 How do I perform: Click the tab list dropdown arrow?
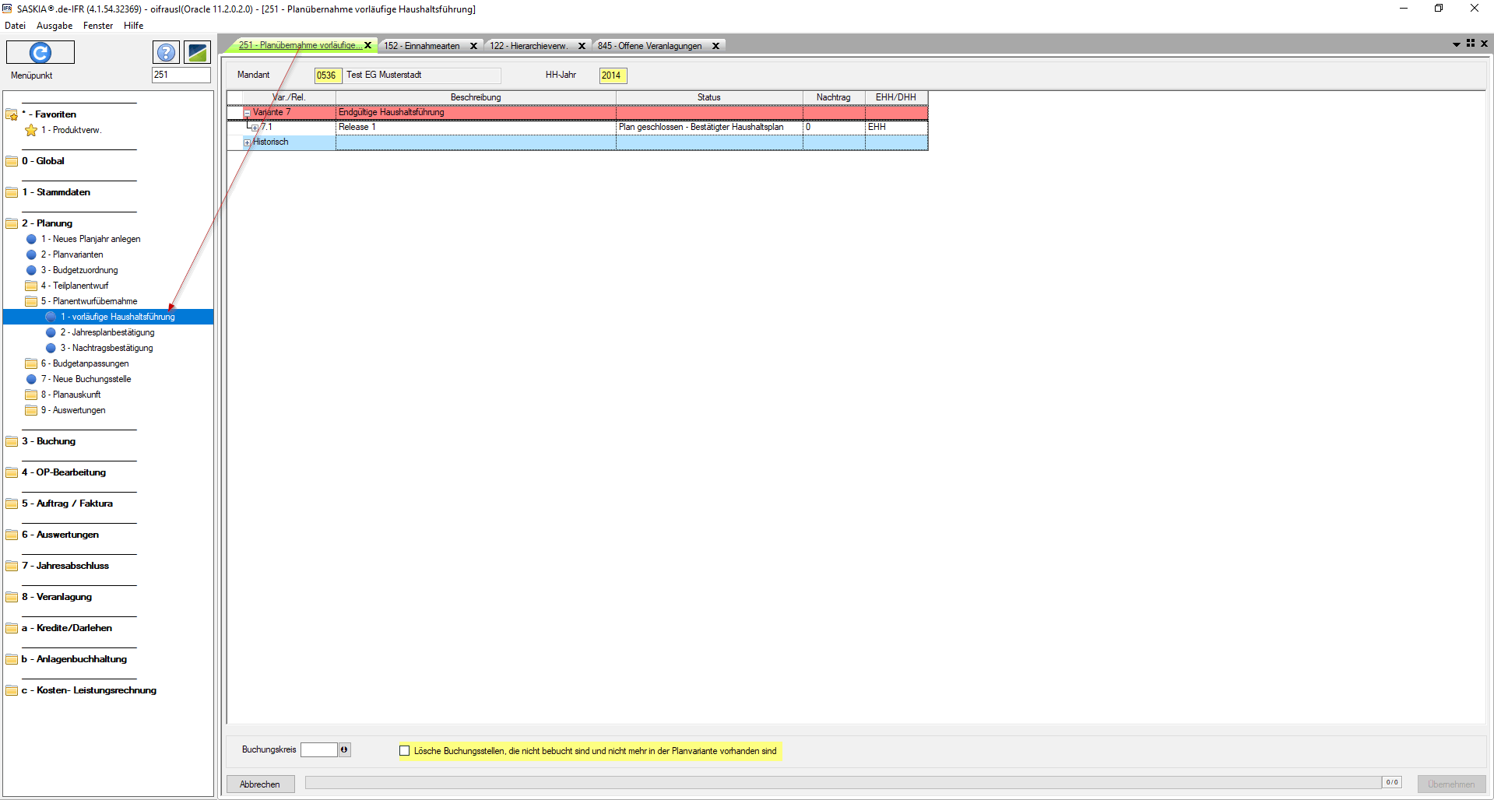tap(1456, 44)
